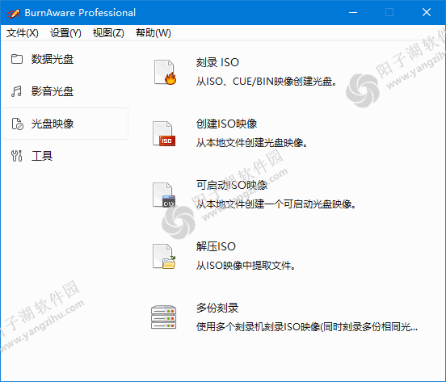Open the 视图(Z) menu
Image resolution: width=446 pixels, height=382 pixels.
pyautogui.click(x=108, y=33)
